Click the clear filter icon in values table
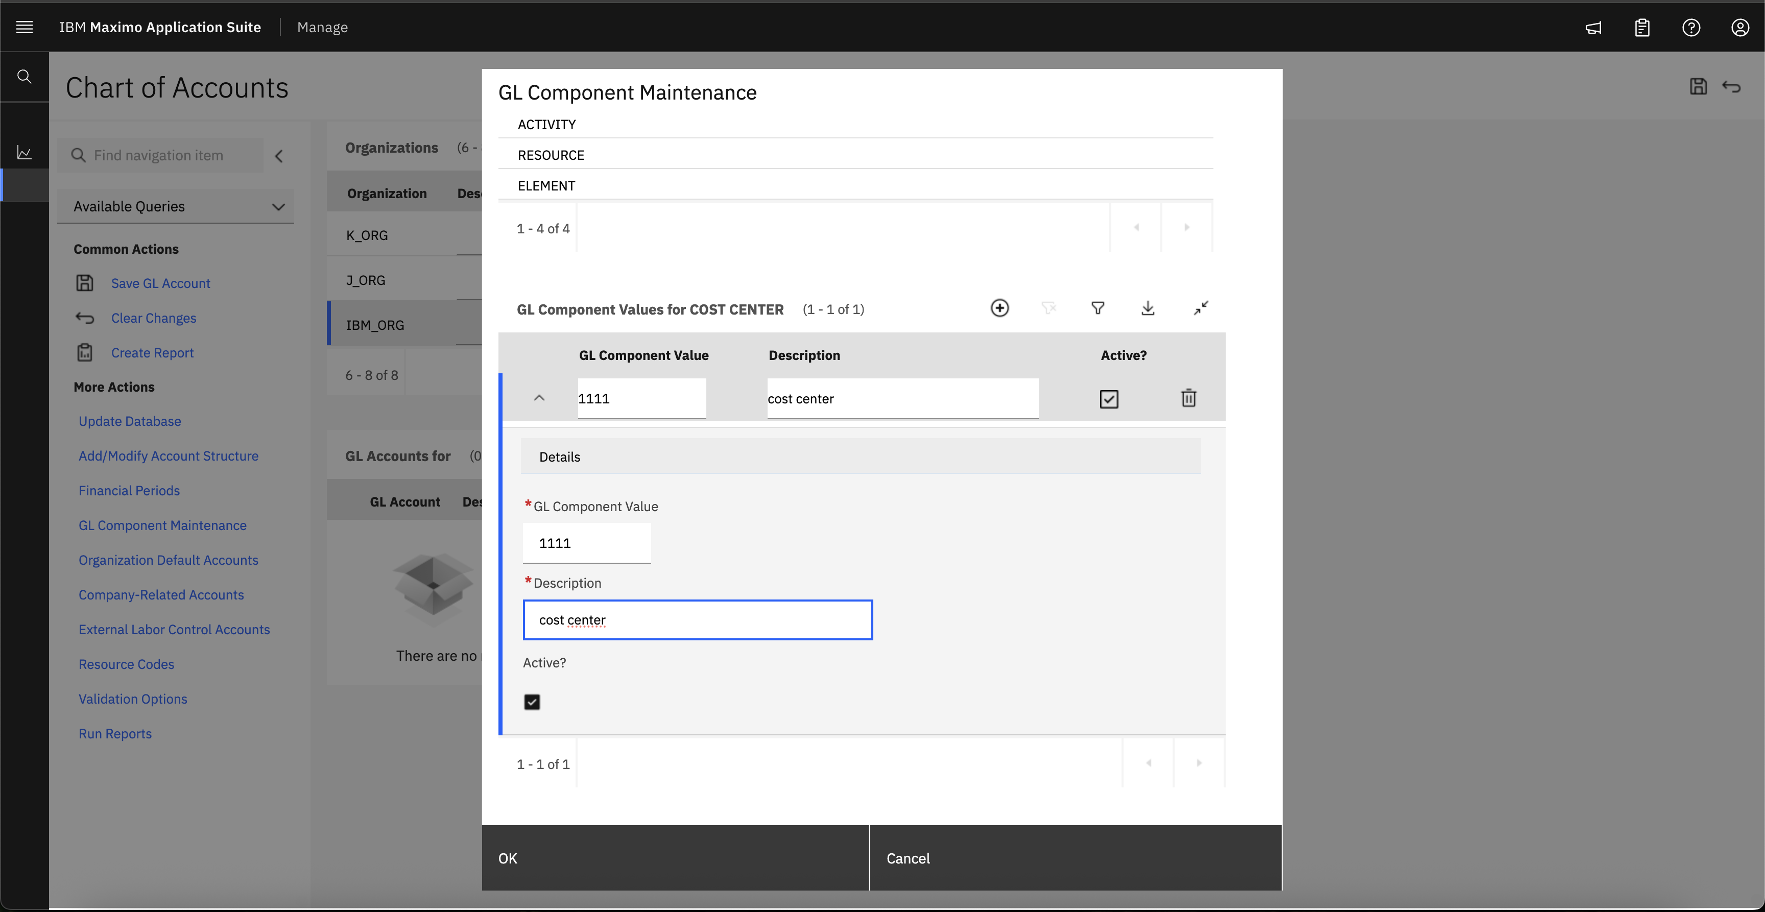Viewport: 1765px width, 912px height. [1049, 307]
